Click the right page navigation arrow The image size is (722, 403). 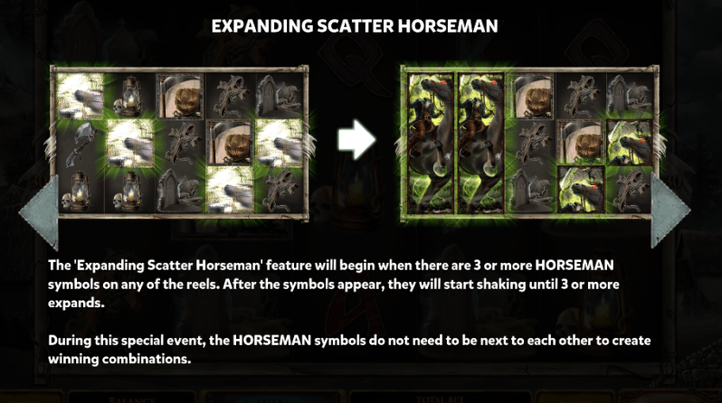(670, 210)
